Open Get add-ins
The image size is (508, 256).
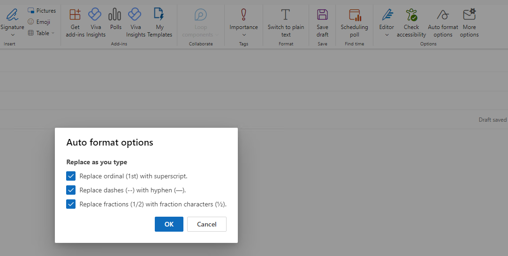(x=75, y=22)
